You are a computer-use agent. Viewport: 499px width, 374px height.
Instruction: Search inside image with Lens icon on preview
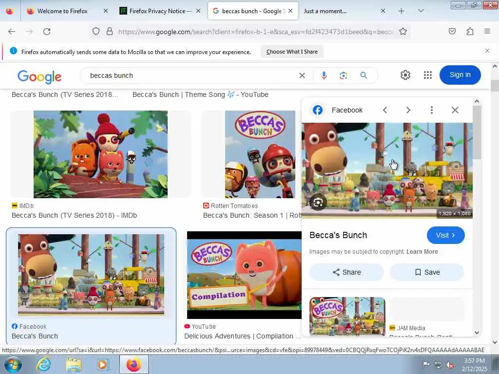click(x=318, y=202)
